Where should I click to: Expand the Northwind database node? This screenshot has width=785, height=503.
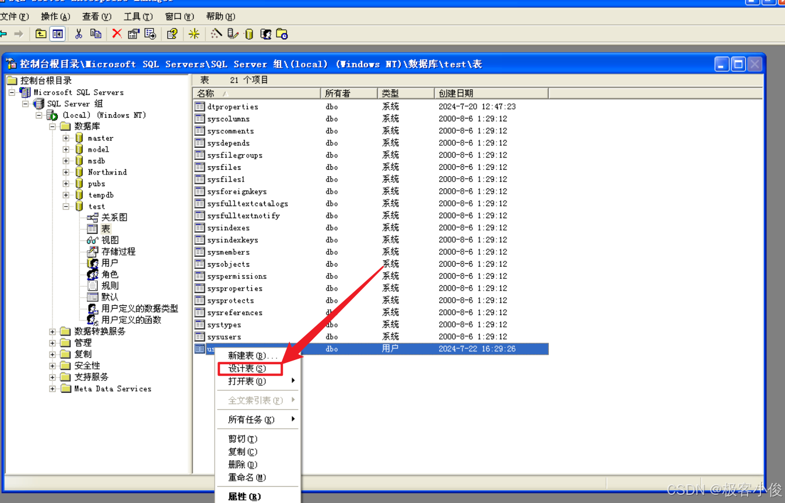66,172
